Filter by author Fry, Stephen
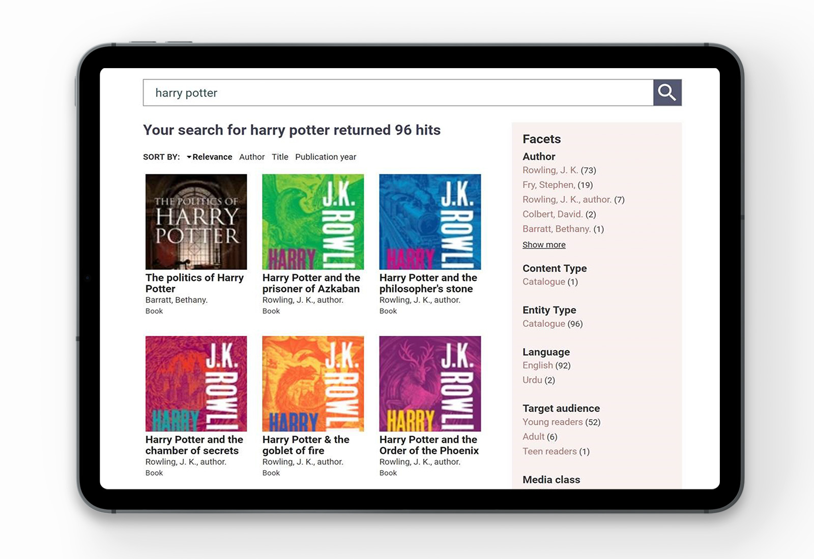 coord(548,185)
